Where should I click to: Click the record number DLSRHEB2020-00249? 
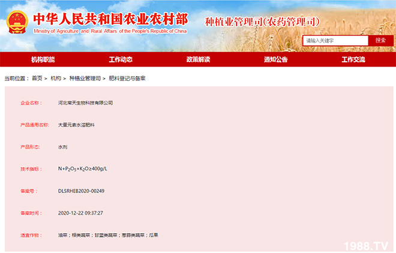click(81, 191)
